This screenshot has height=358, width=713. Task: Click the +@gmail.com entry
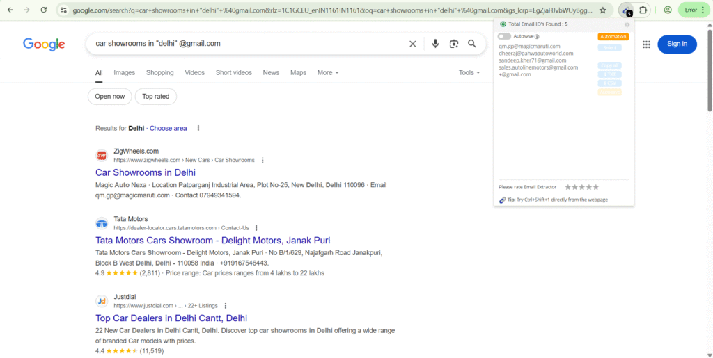point(515,74)
